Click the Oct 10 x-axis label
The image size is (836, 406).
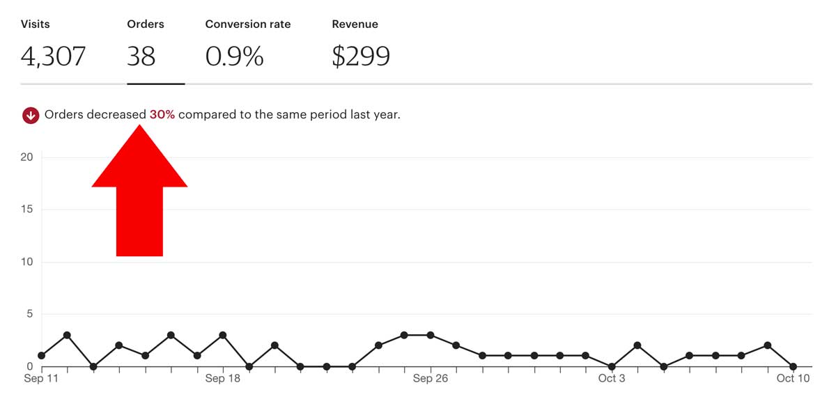click(794, 379)
